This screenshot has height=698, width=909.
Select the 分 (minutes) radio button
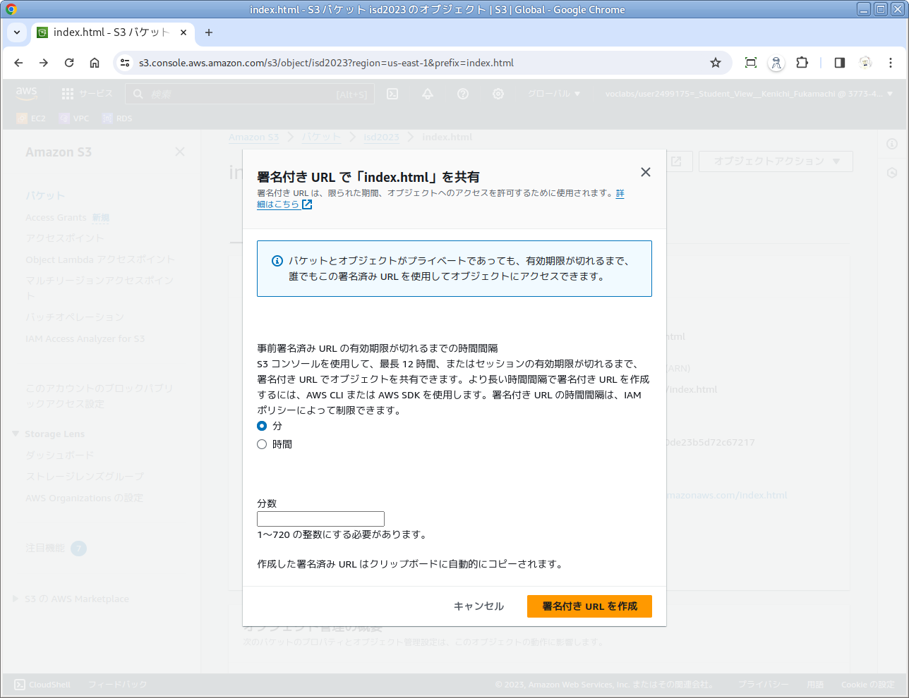point(262,426)
